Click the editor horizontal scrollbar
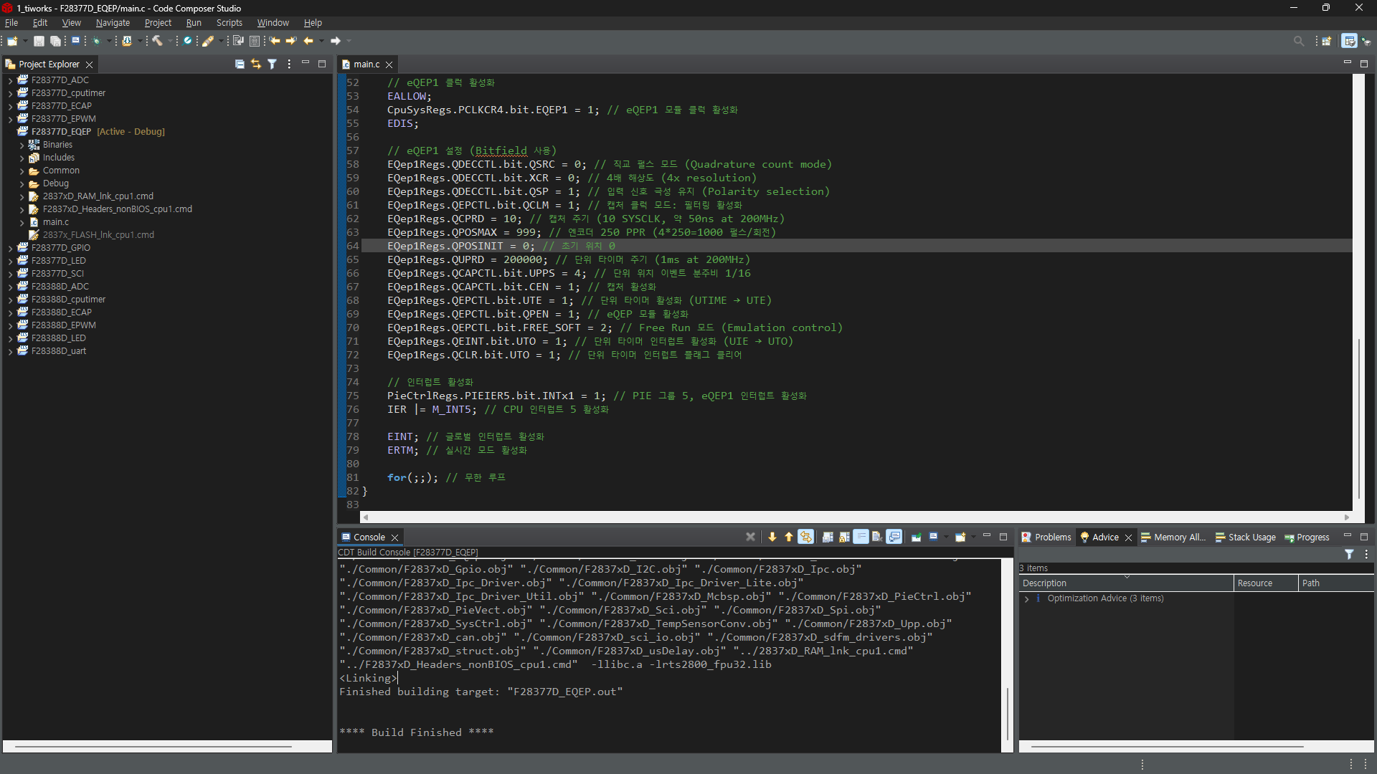 point(853,517)
